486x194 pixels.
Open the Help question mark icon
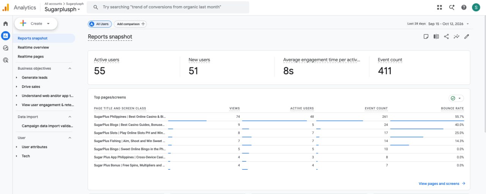pos(464,7)
